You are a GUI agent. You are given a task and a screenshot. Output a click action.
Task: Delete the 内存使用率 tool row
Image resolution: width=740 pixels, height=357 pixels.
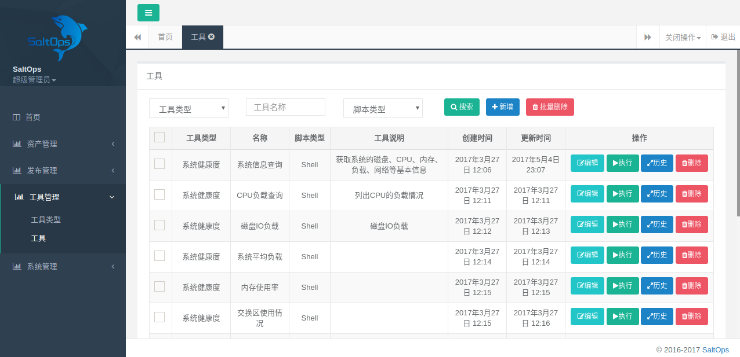coord(691,286)
